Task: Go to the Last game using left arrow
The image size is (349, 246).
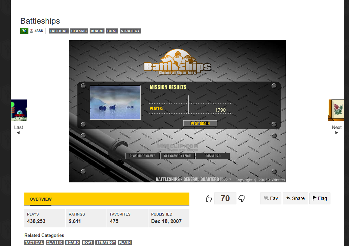Action: point(18,133)
